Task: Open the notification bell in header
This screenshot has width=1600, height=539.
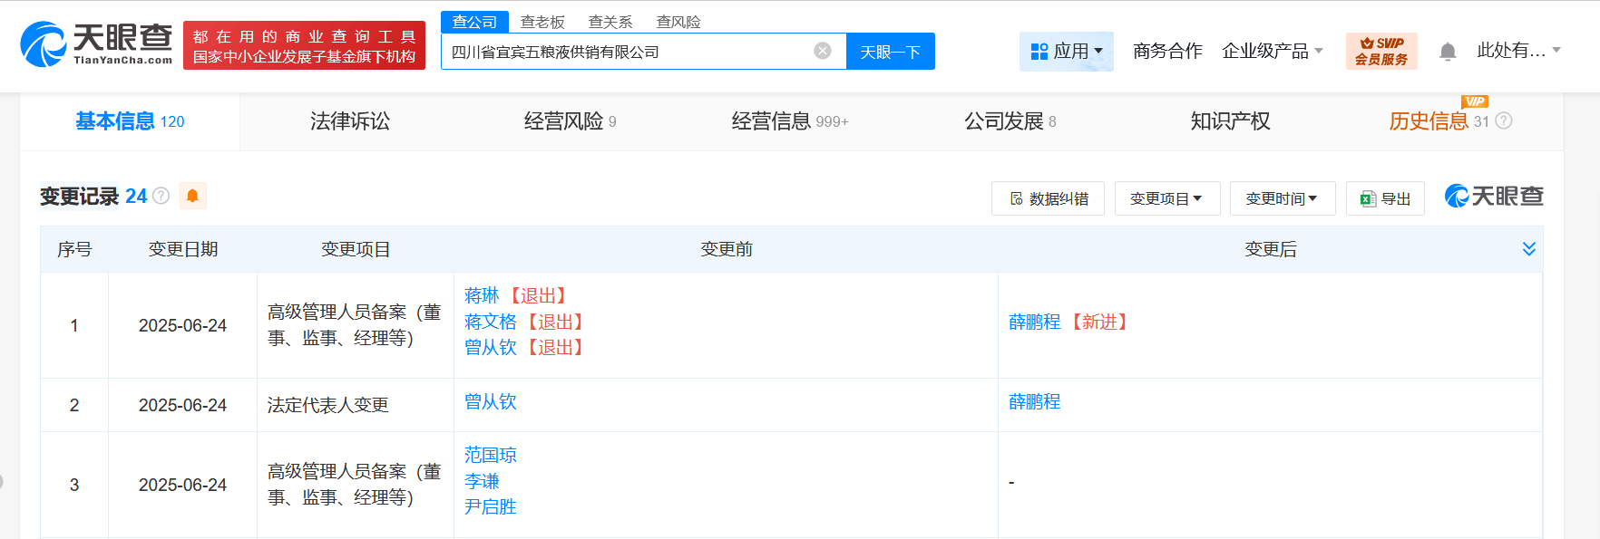Action: point(1448,52)
